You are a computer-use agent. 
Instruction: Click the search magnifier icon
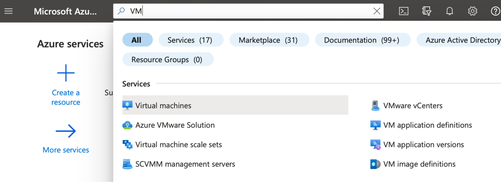[x=121, y=11]
